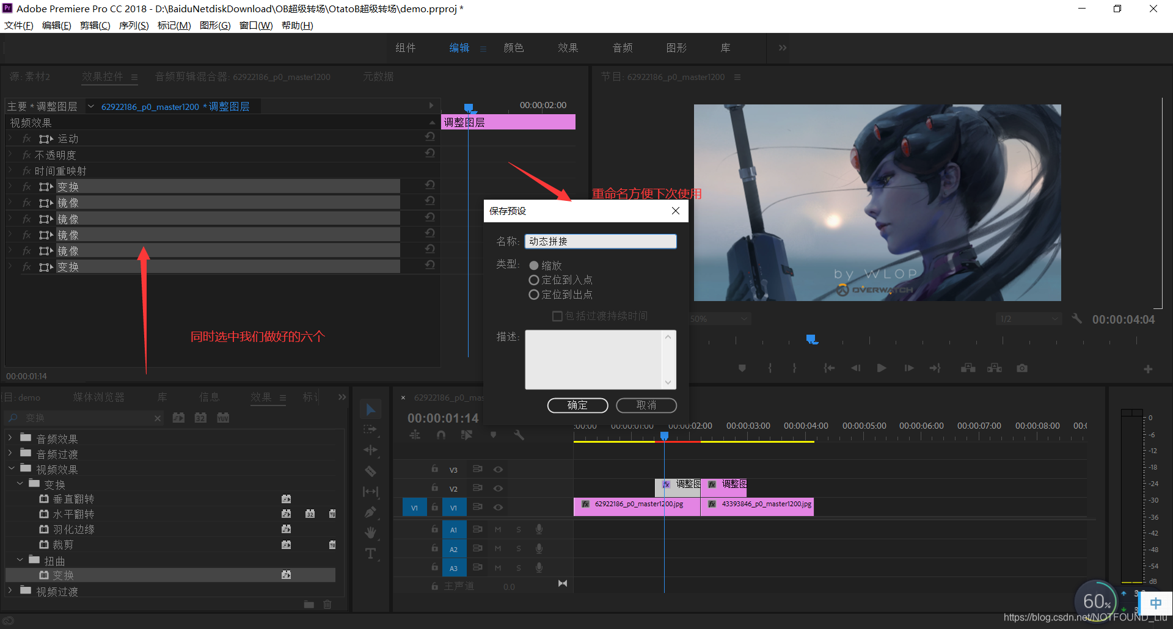
Task: Click the 名称 input field
Action: pos(601,242)
